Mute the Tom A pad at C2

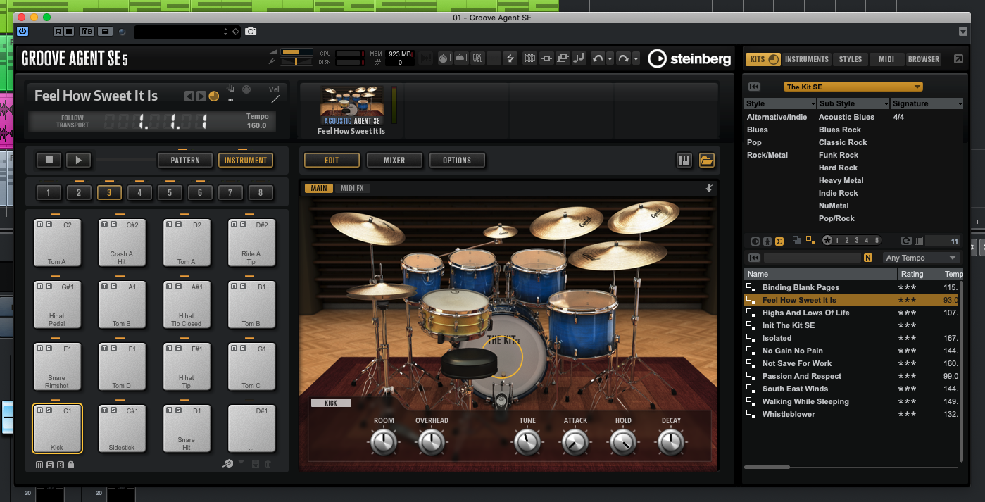[x=39, y=225]
